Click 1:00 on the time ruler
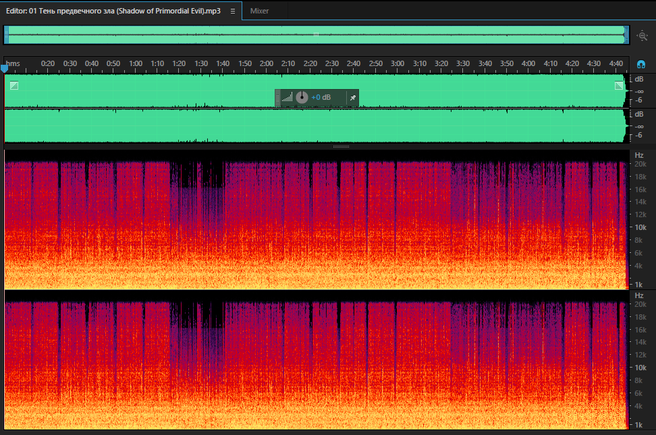The image size is (656, 435). [136, 63]
